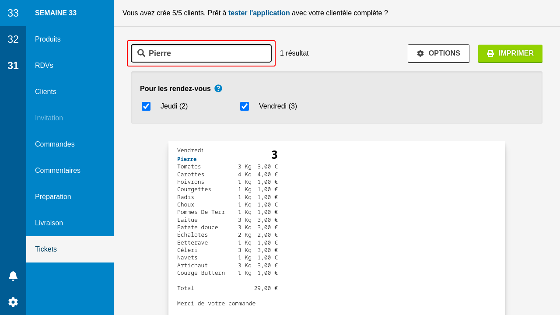
Task: Follow the 'tester l'application' link
Action: tap(259, 13)
